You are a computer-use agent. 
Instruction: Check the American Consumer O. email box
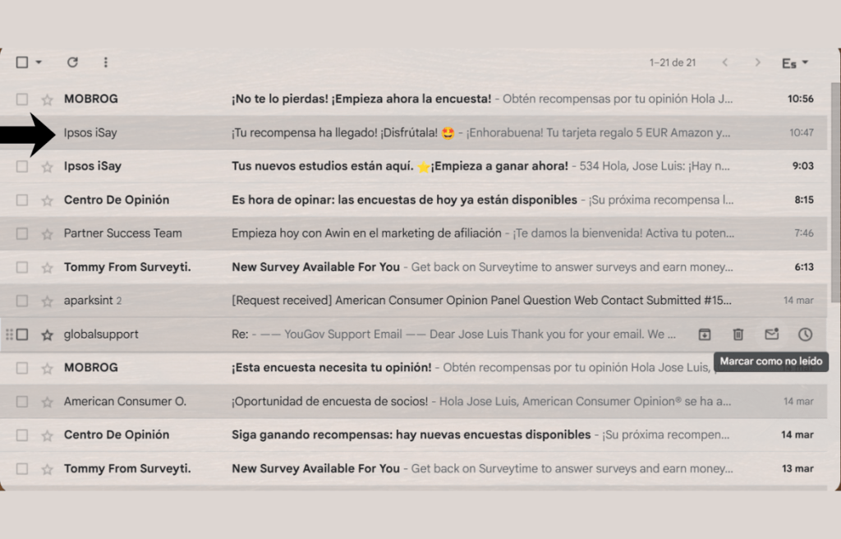22,402
